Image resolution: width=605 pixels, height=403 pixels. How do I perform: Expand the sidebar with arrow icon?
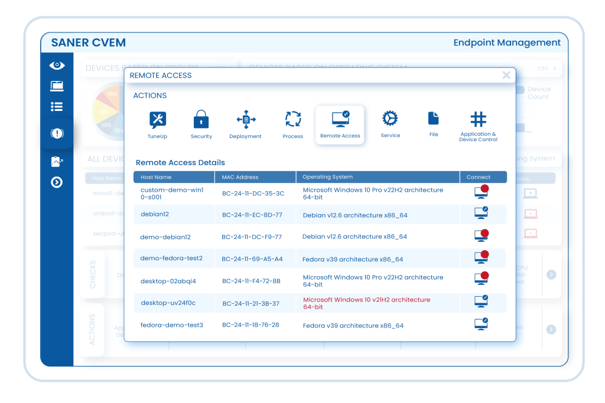pyautogui.click(x=57, y=182)
